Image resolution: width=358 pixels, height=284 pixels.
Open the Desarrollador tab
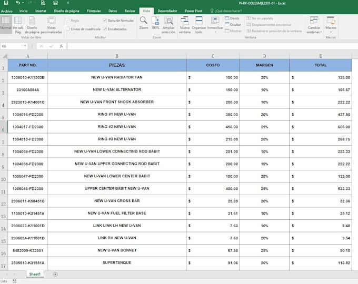pos(167,11)
